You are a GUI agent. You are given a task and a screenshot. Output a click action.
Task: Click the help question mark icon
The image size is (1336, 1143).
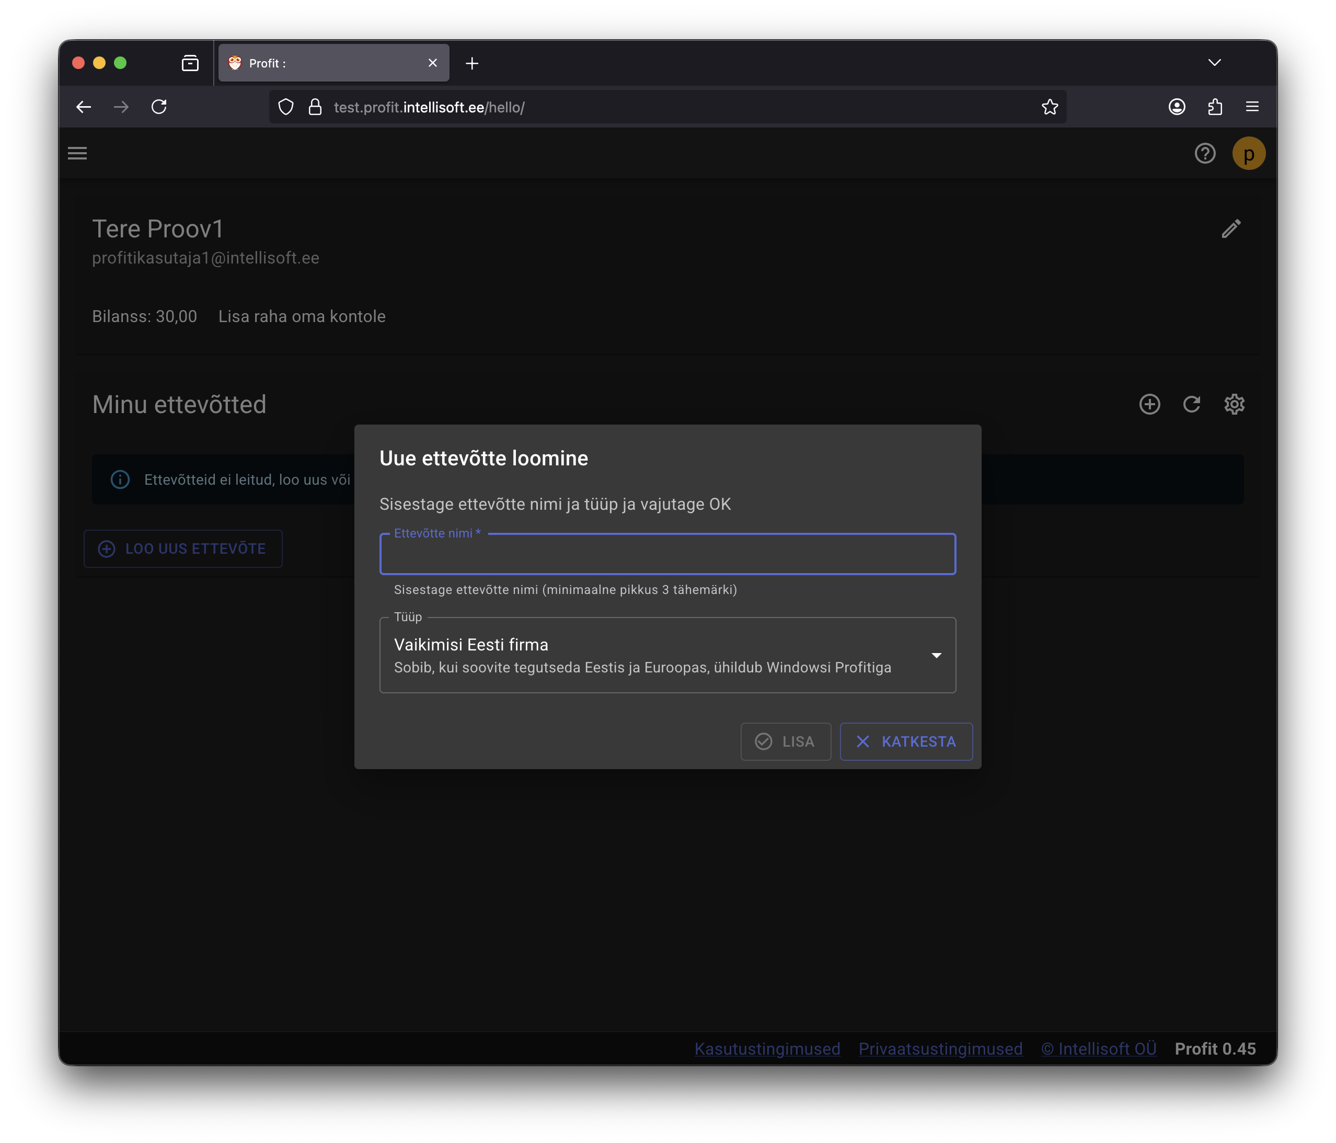(1204, 154)
